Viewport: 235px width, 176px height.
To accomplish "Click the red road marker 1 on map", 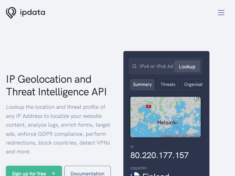I will tap(149, 106).
